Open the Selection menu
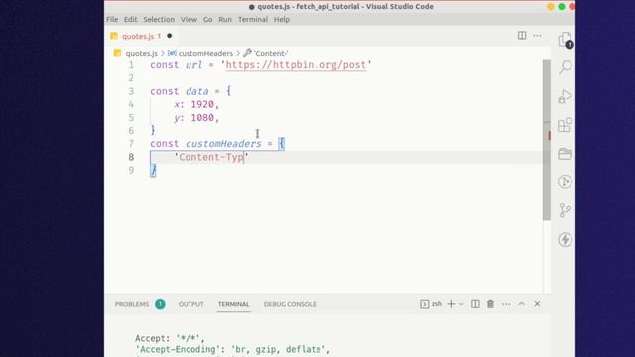Viewport: 635px width, 357px height. click(x=159, y=20)
